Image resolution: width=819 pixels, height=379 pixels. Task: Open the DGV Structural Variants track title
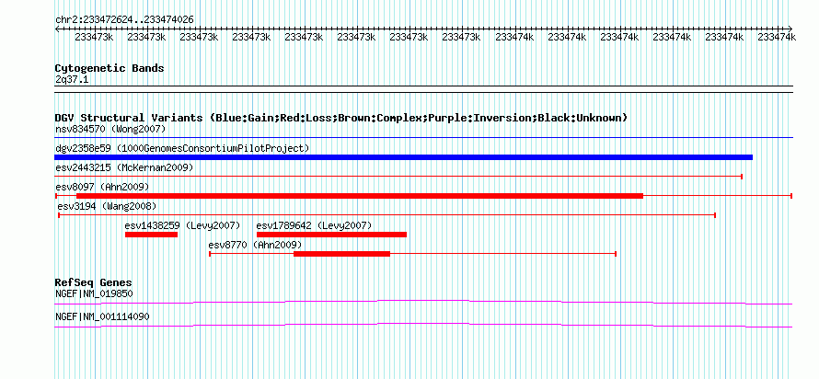(341, 118)
